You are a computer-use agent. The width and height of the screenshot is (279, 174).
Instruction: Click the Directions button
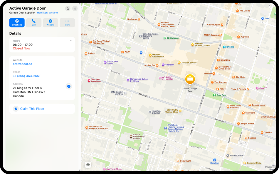(x=17, y=23)
